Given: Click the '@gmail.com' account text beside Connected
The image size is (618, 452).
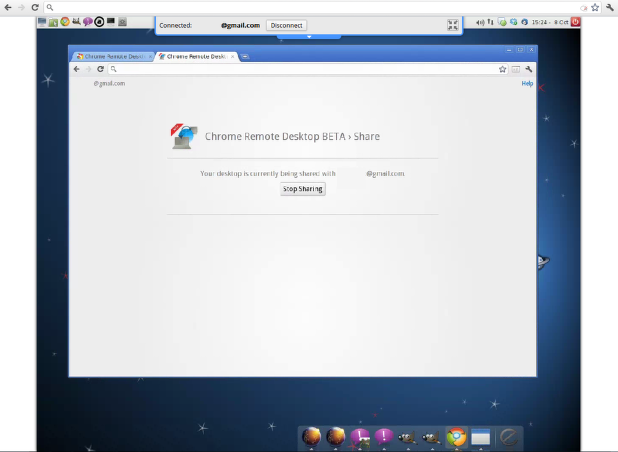Looking at the screenshot, I should click(240, 25).
